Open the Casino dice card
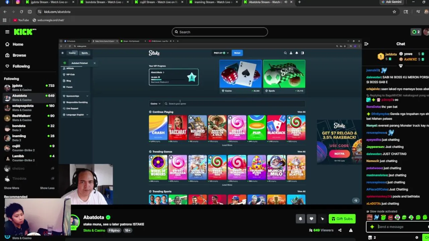429x241 pixels. (x=241, y=76)
